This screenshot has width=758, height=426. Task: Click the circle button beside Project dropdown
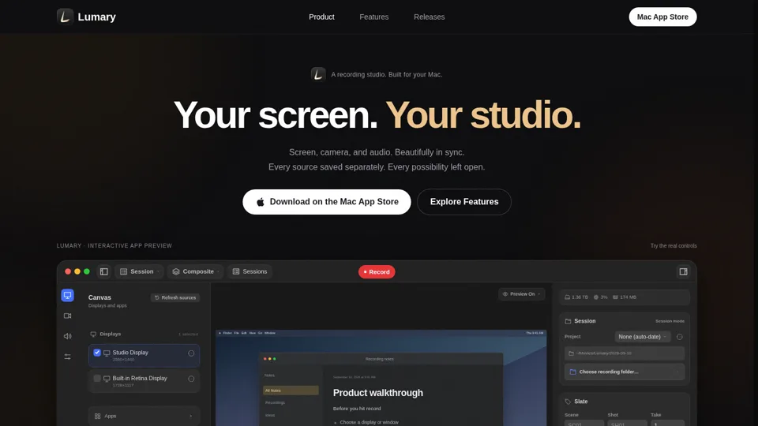680,337
